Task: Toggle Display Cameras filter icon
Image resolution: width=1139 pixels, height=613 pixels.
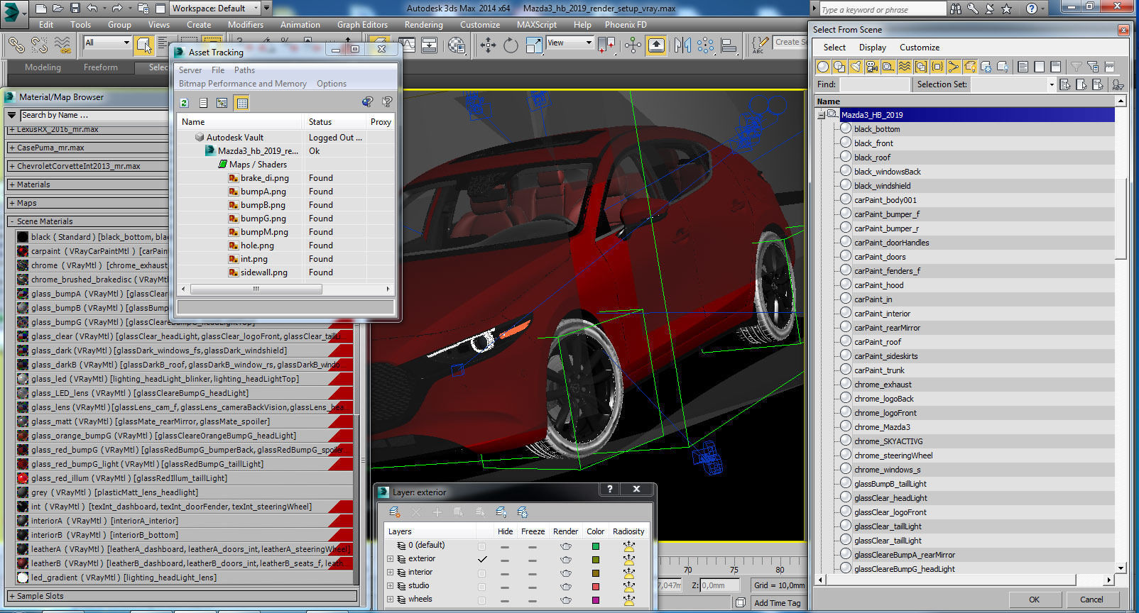Action: pyautogui.click(x=872, y=67)
